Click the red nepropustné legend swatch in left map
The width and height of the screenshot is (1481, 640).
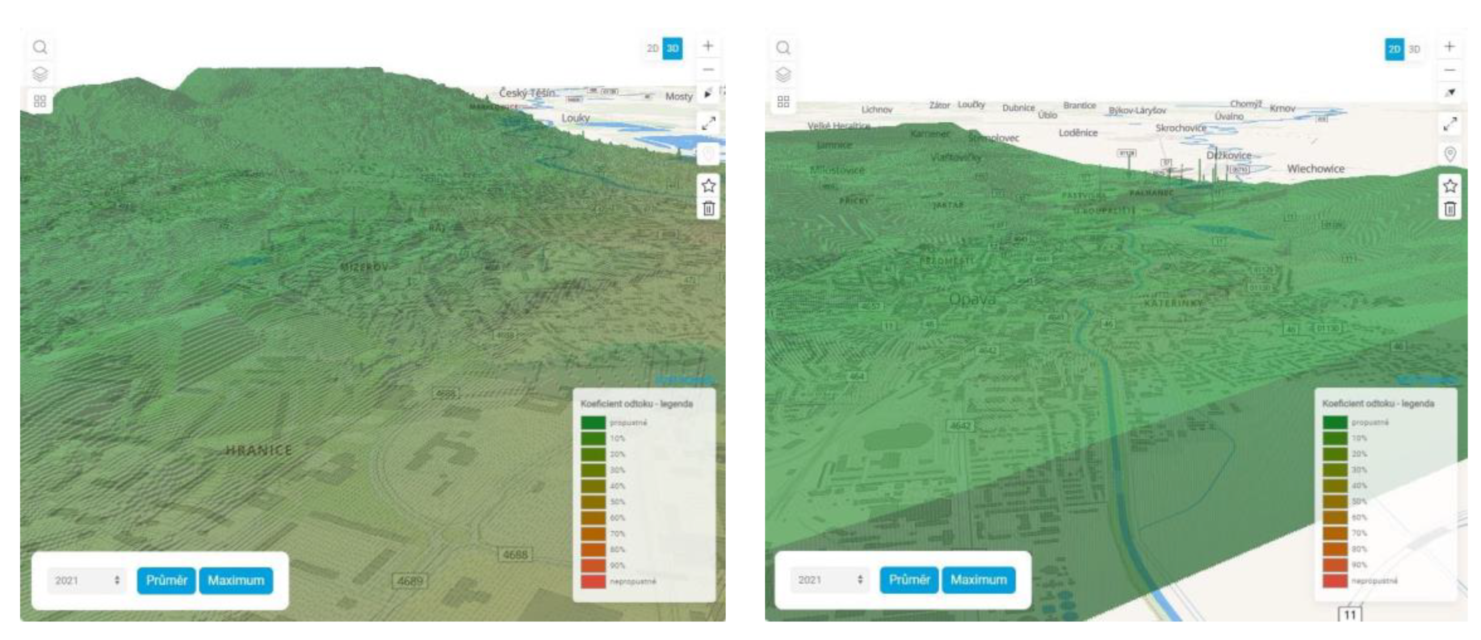pos(593,581)
